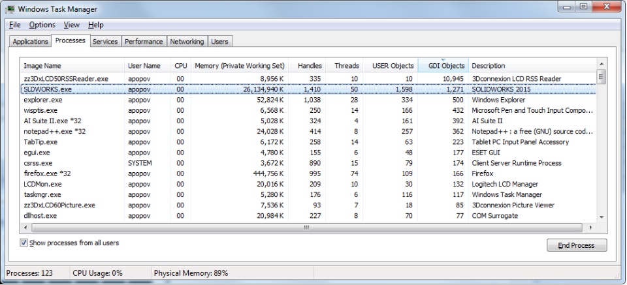Click memory value 26,134,940 K
Image resolution: width=627 pixels, height=285 pixels.
[264, 89]
